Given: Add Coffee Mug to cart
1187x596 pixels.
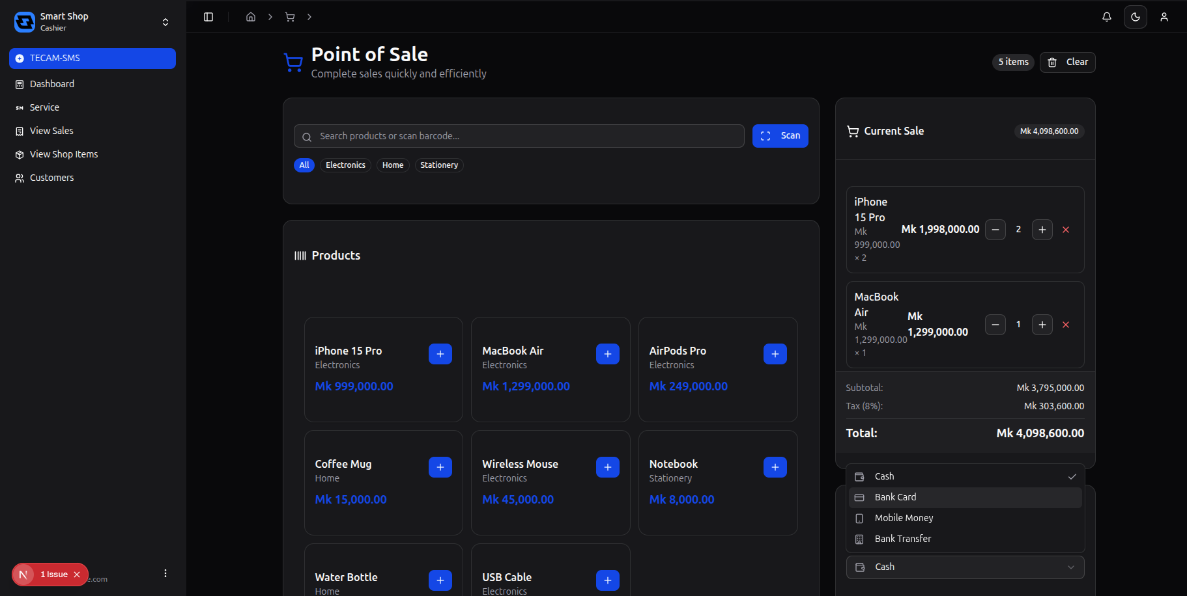Looking at the screenshot, I should [x=440, y=467].
